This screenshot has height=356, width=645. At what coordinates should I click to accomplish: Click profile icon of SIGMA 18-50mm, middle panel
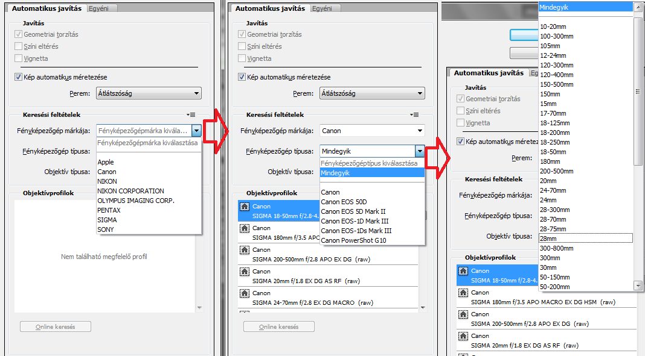tap(245, 207)
